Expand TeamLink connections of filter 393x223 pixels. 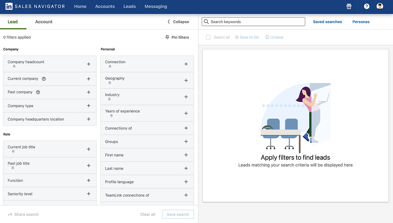(x=186, y=195)
